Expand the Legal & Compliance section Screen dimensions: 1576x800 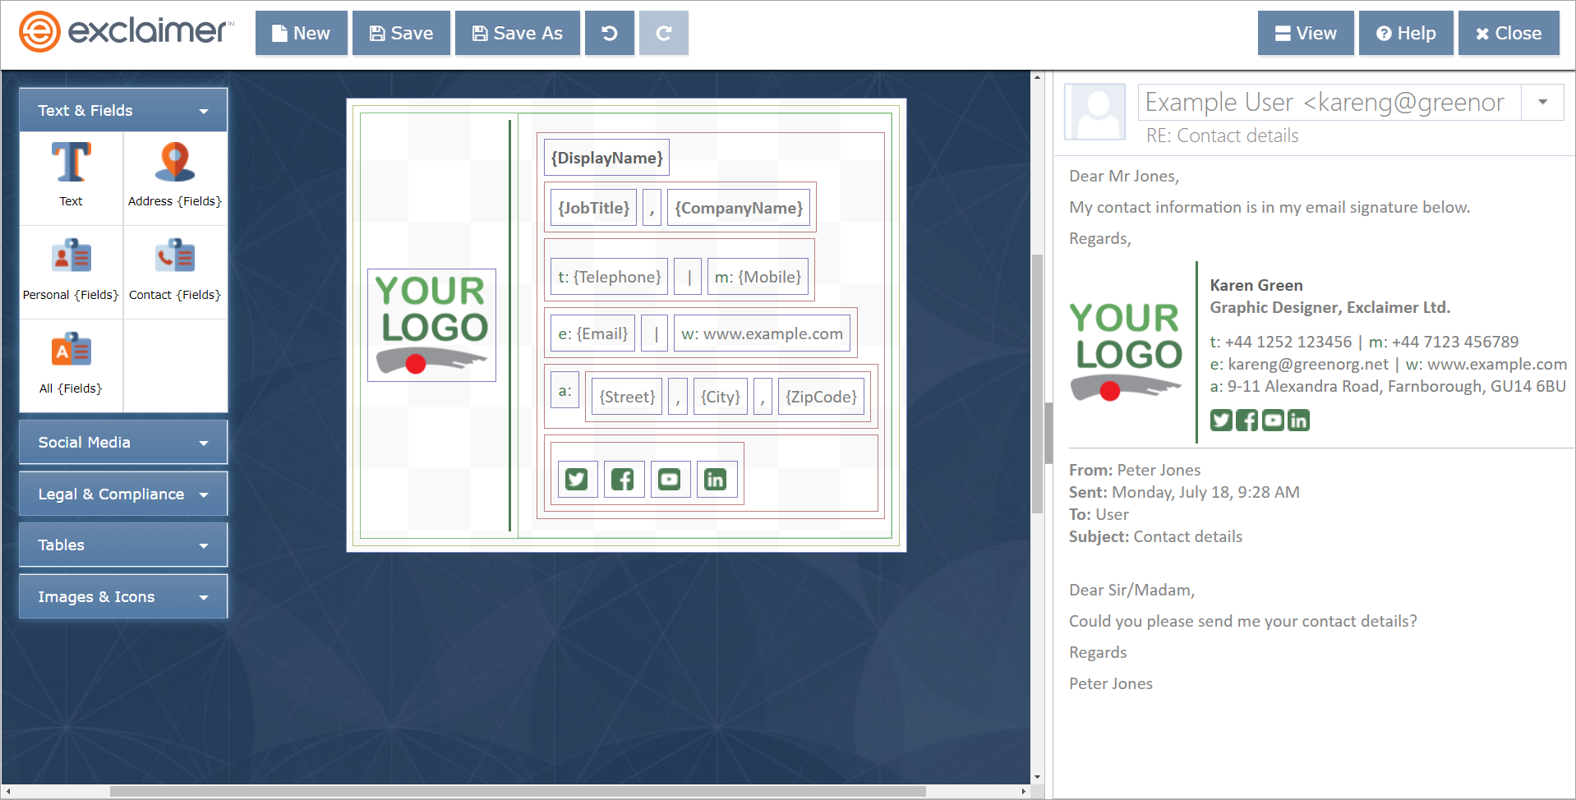tap(123, 494)
